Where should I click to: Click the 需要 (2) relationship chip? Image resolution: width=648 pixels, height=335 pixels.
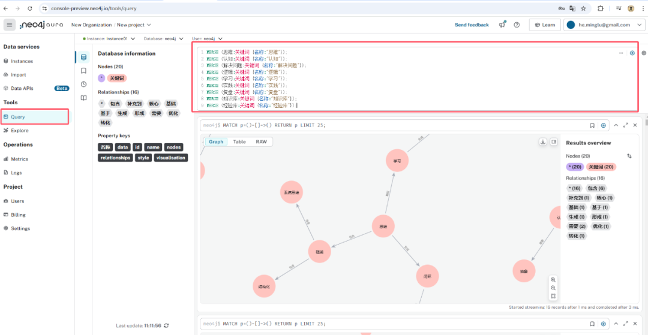(576, 226)
